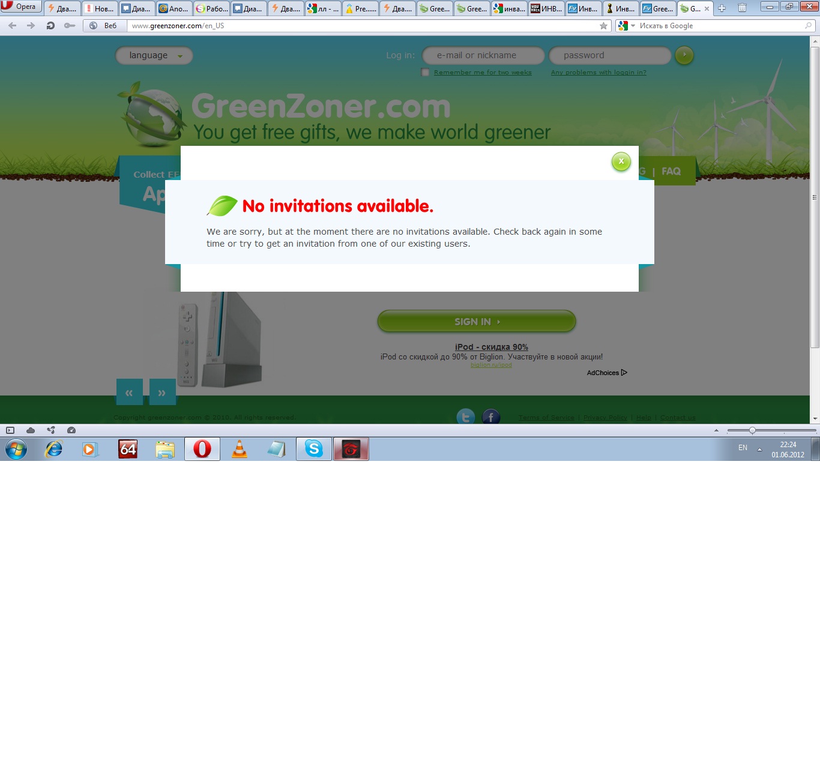820x770 pixels.
Task: Click the e-mail or nickname field
Action: point(483,55)
